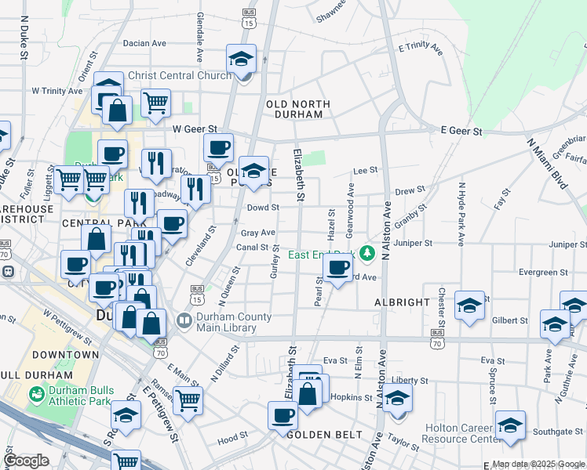Open the school marker east of Durham Bulls Athletic Park

tap(126, 415)
